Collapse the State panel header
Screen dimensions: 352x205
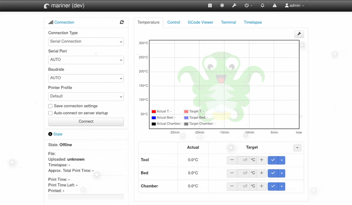click(58, 134)
